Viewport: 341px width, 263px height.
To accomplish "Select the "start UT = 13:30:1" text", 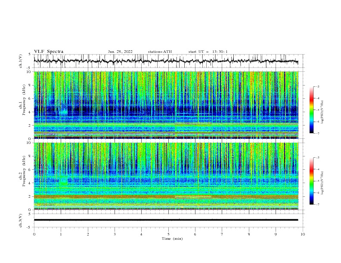I will tap(208, 52).
